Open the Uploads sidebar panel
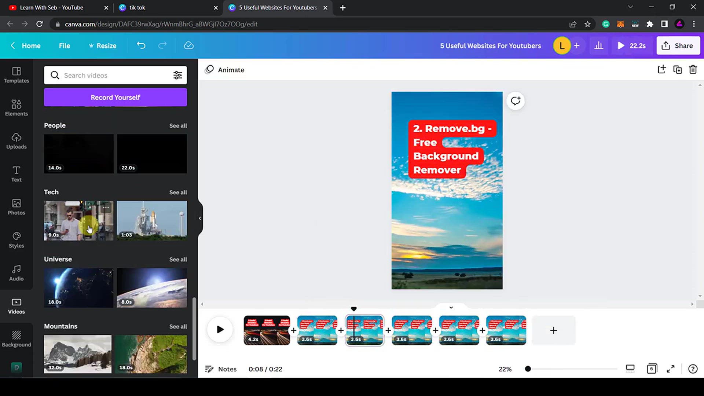 click(16, 141)
